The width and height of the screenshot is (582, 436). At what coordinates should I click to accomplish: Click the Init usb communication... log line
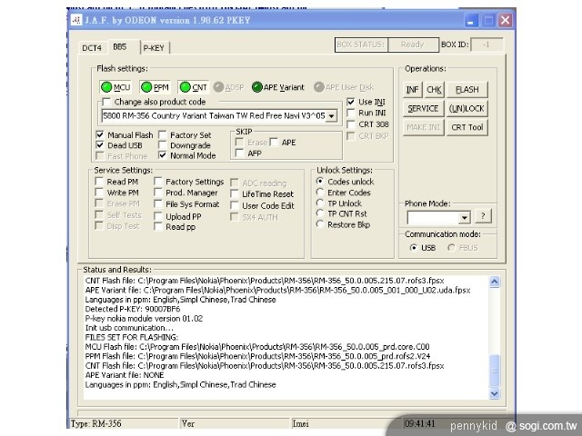coord(129,328)
